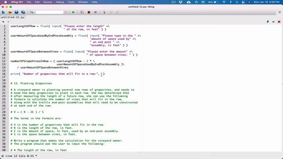The image size is (283, 159).
Task: Click the blue pin icon in editor header
Action: click(x=268, y=22)
